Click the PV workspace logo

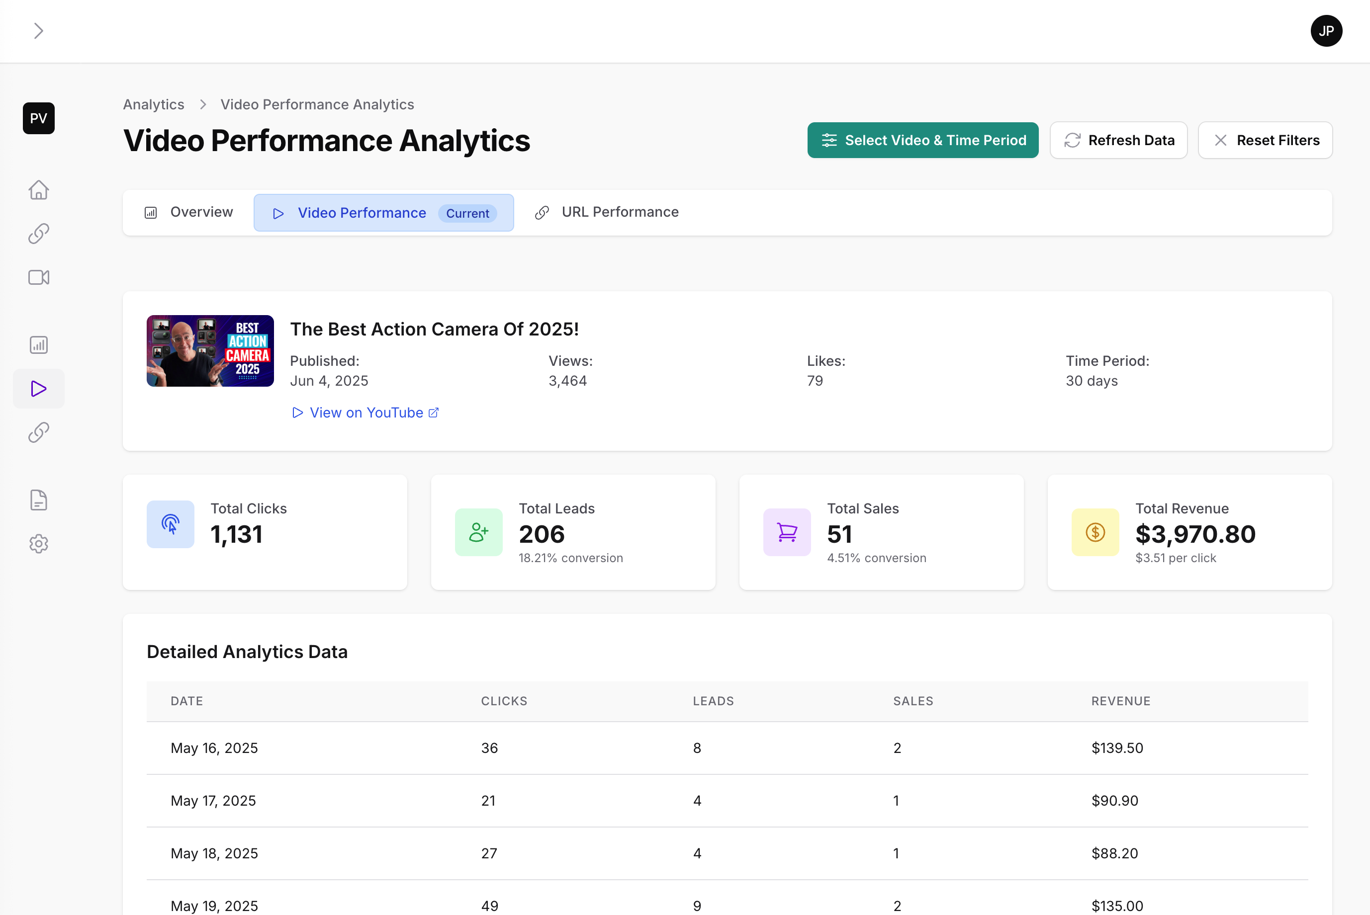(38, 118)
